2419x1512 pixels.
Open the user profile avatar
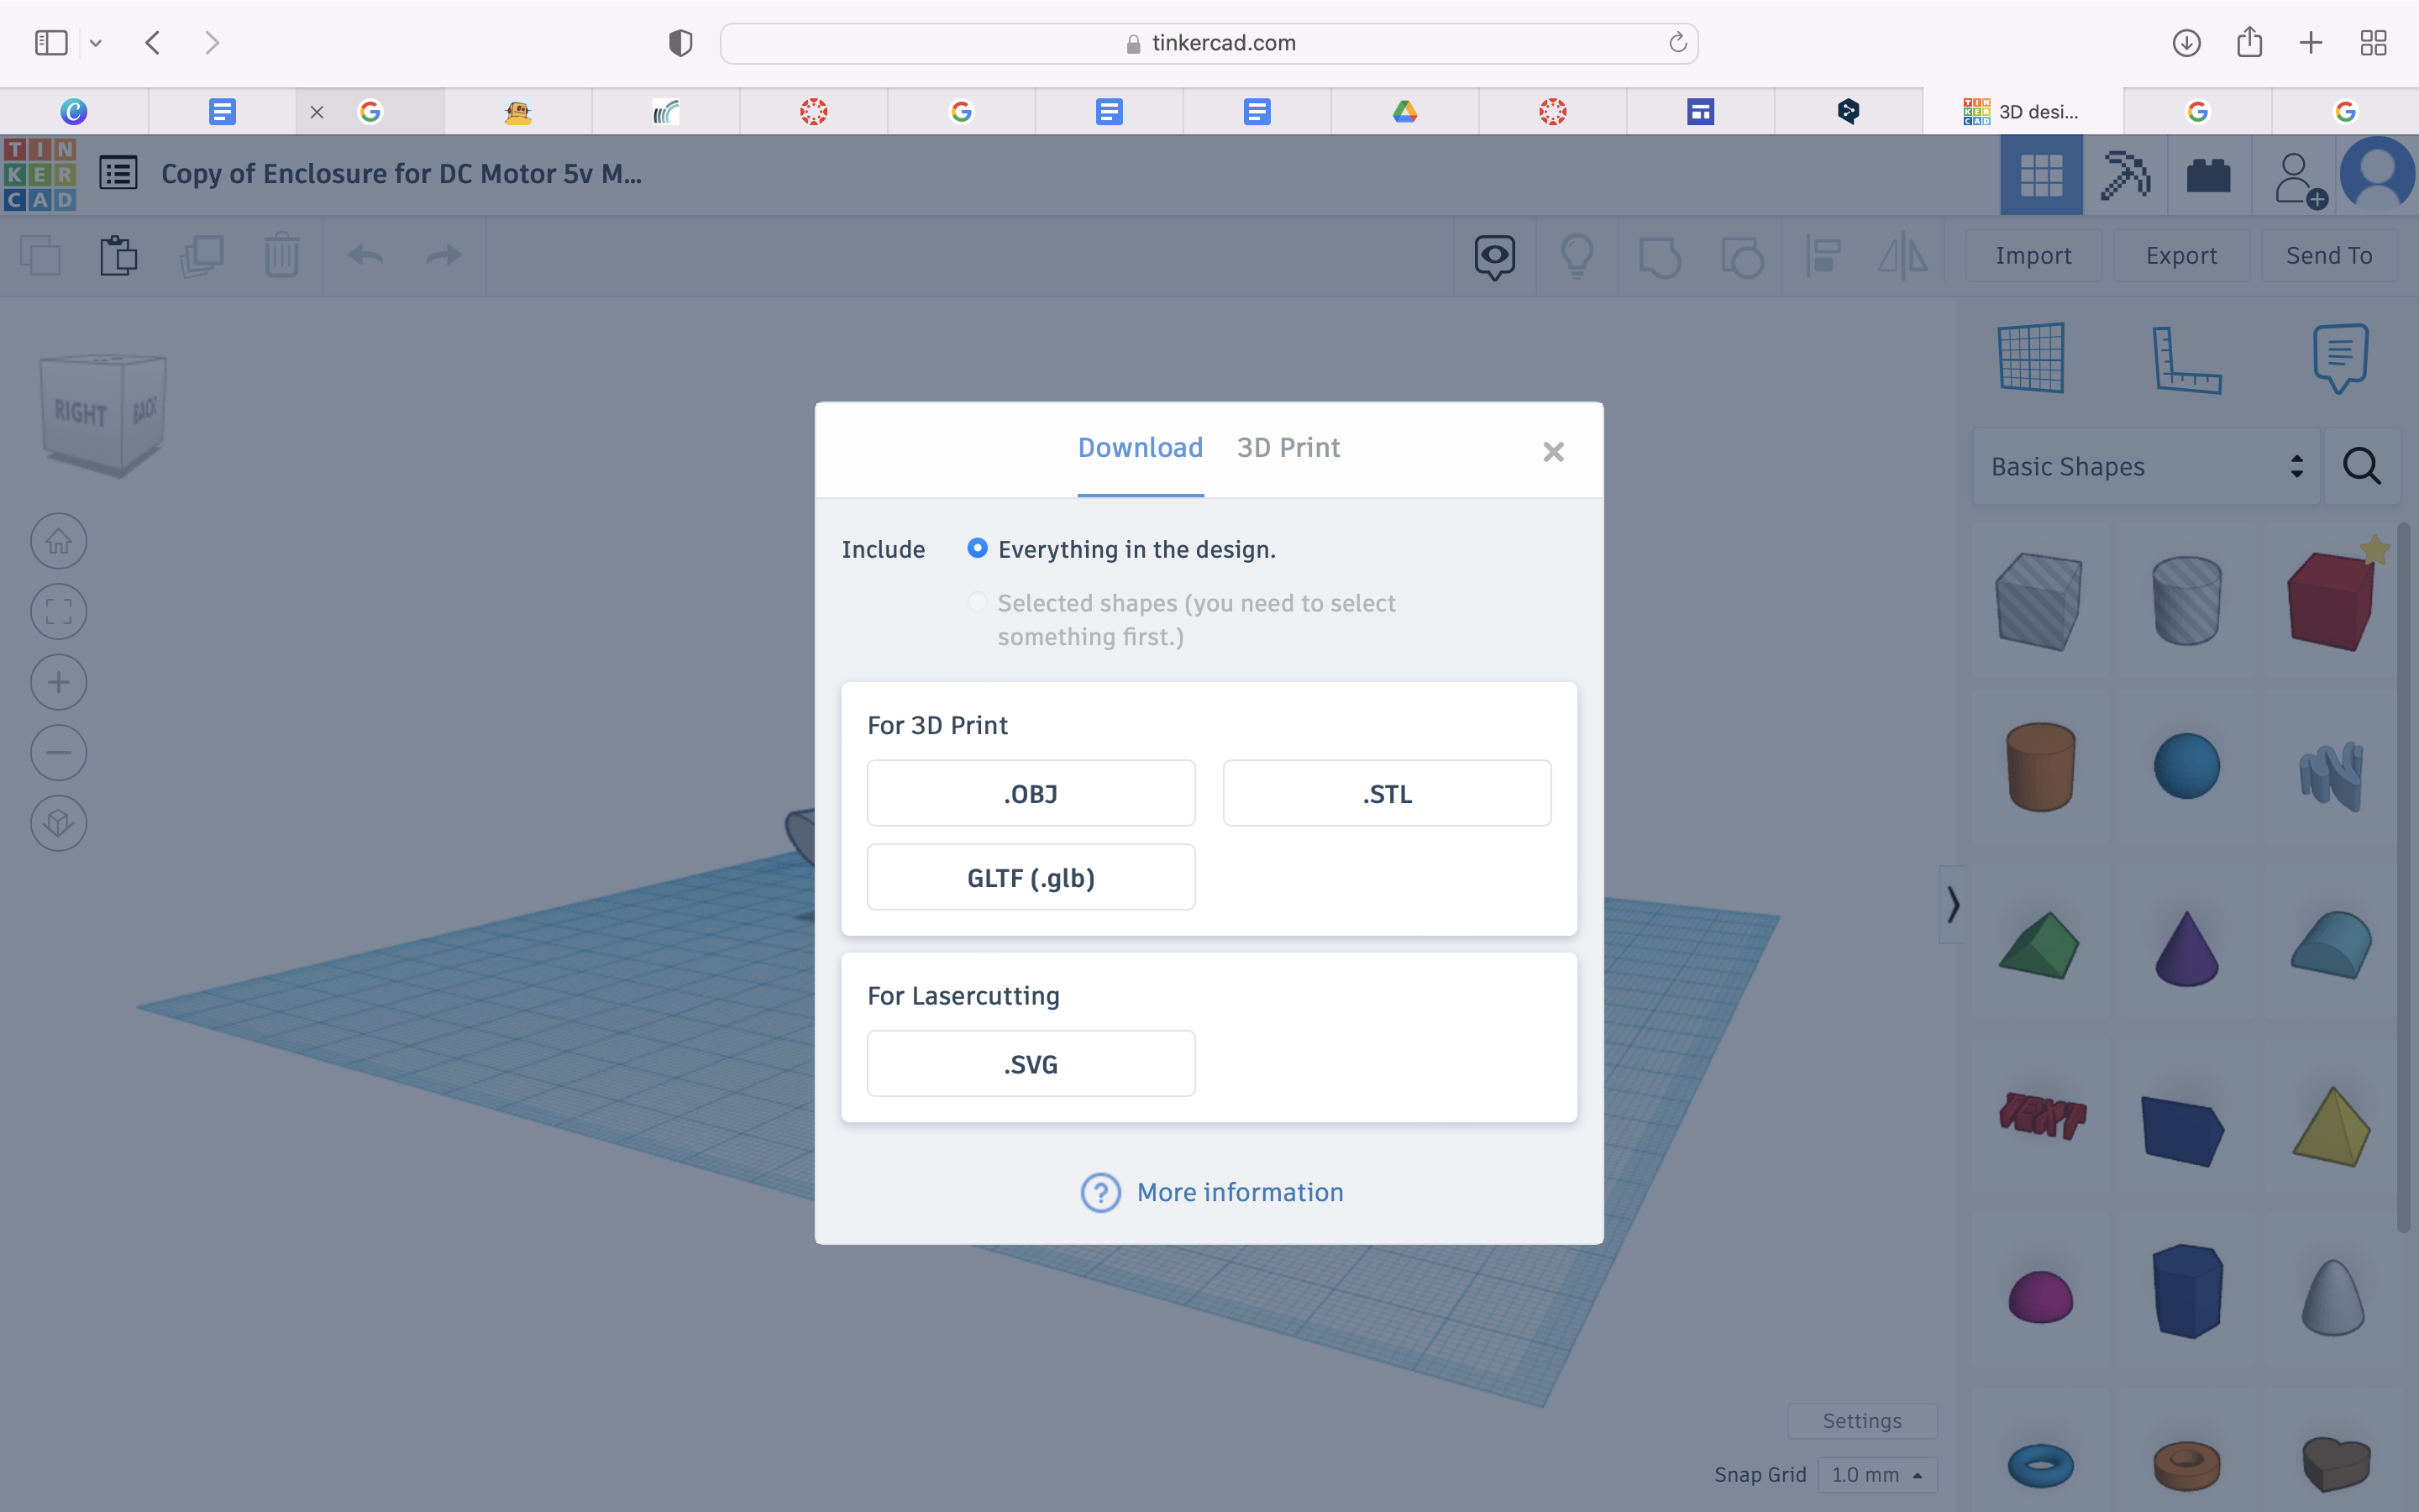[2377, 174]
